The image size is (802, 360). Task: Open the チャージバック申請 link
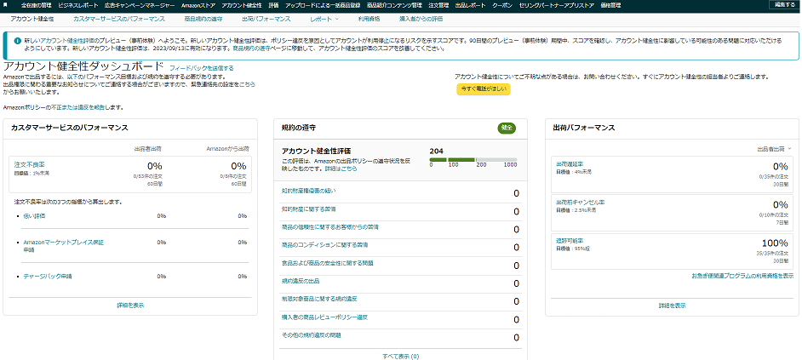click(48, 276)
